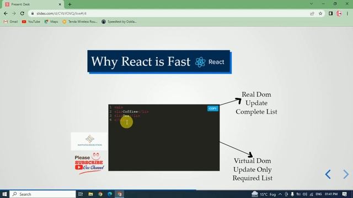The image size is (353, 198).
Task: Click Virtual Dom Update Only Required List text
Action: [253, 169]
